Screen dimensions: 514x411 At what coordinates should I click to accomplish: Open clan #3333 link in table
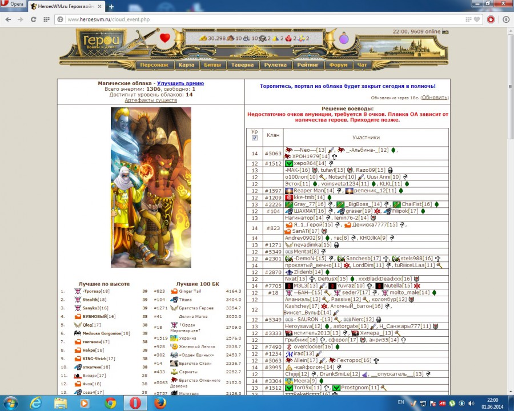[273, 333]
